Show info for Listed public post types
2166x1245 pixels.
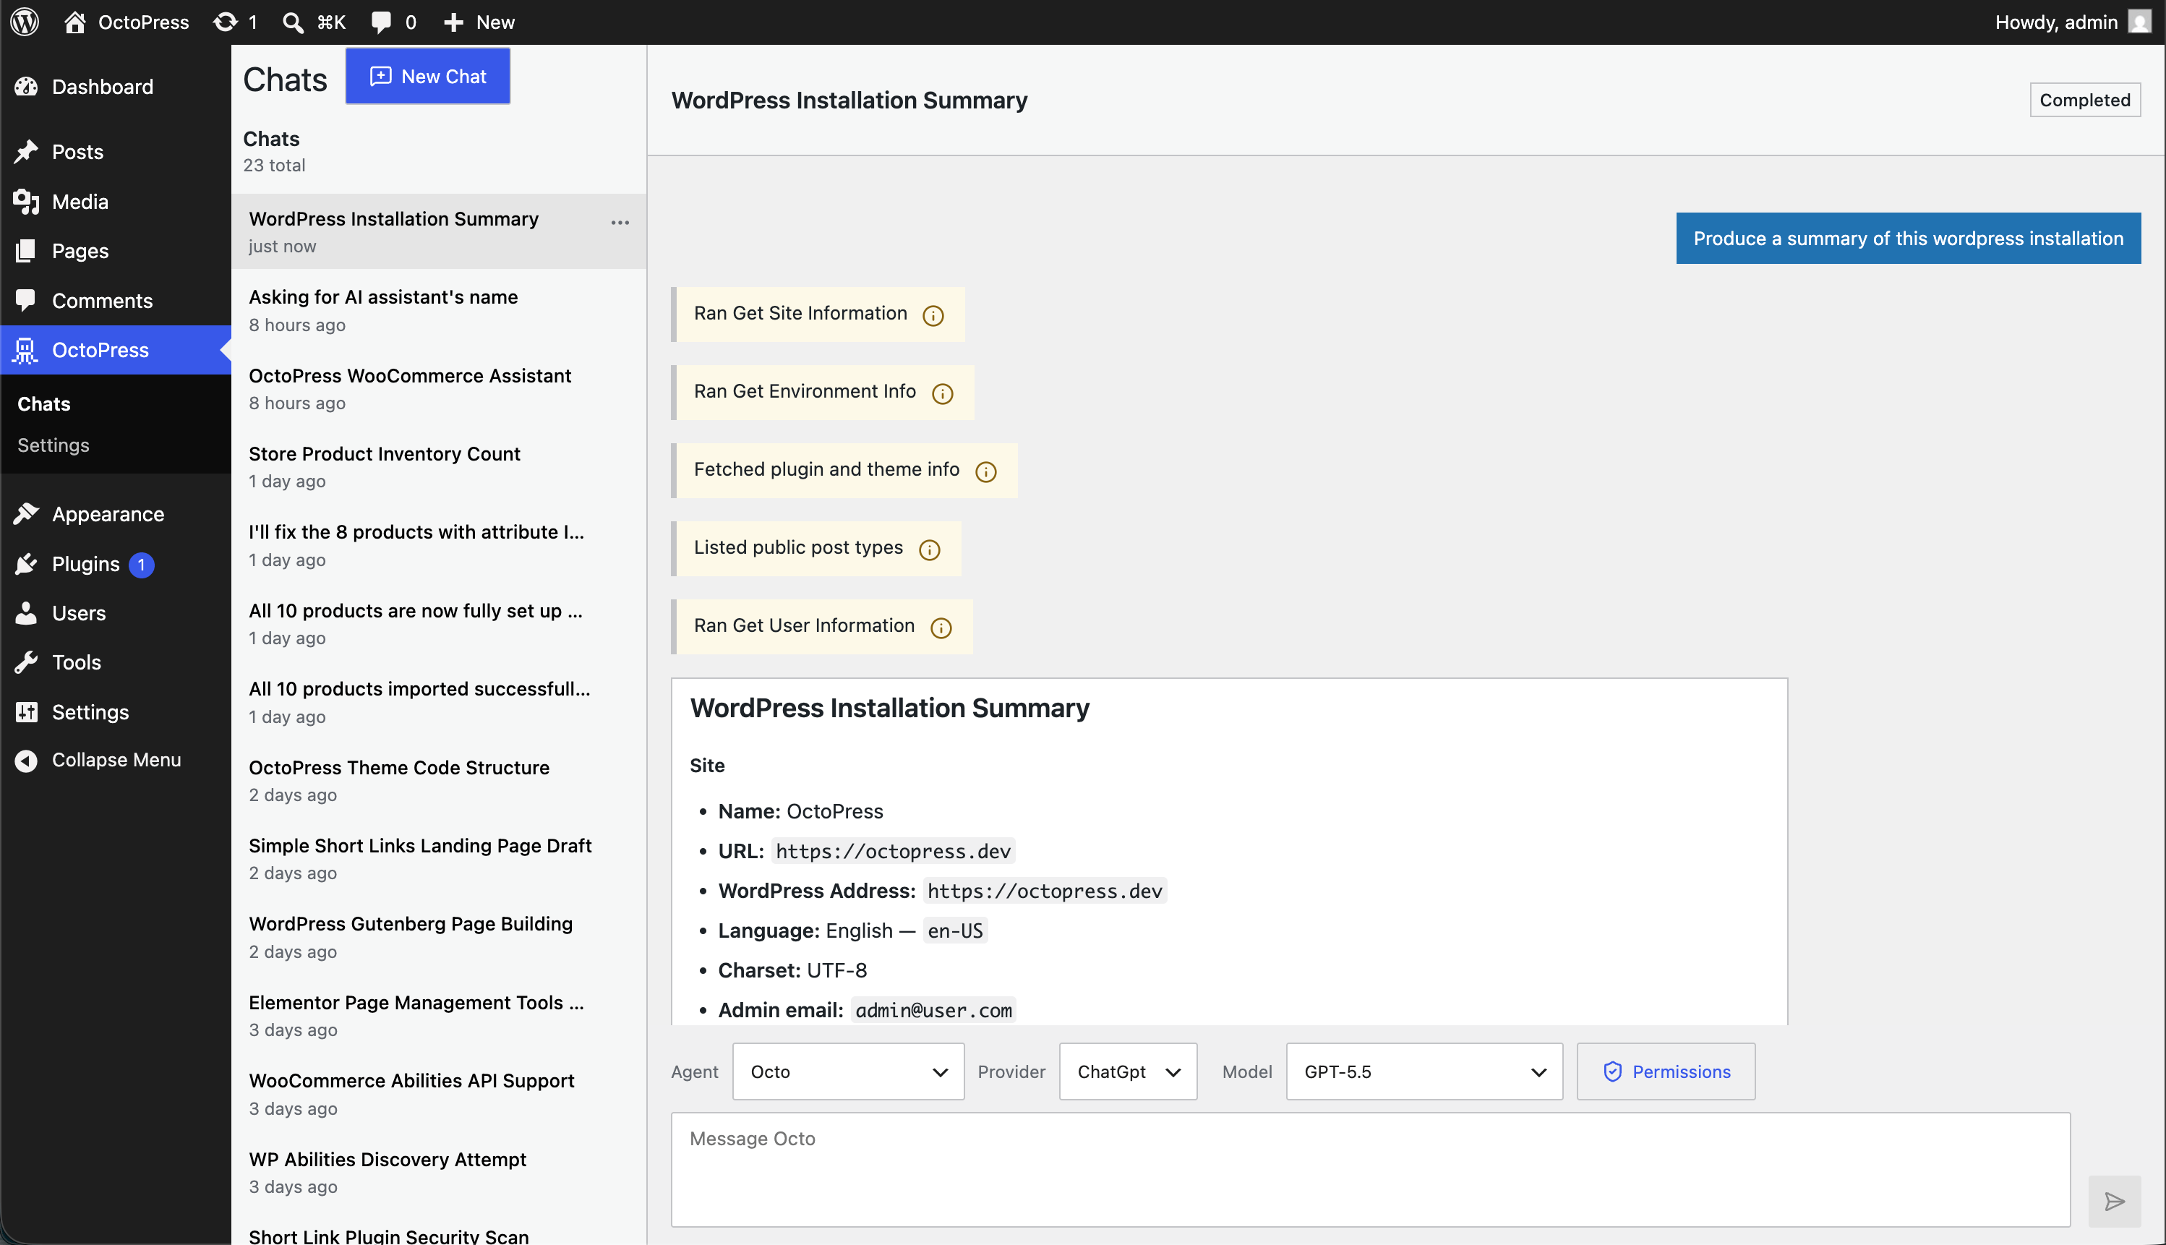tap(929, 549)
